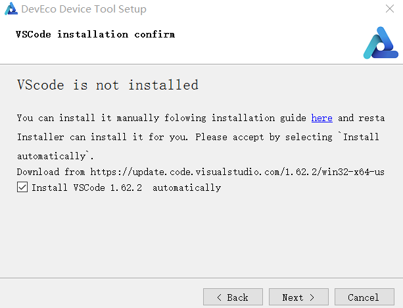Go back with the Back button
This screenshot has height=308, width=403.
233,297
